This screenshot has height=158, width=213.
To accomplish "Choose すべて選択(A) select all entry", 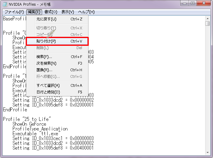I will click(x=57, y=86).
